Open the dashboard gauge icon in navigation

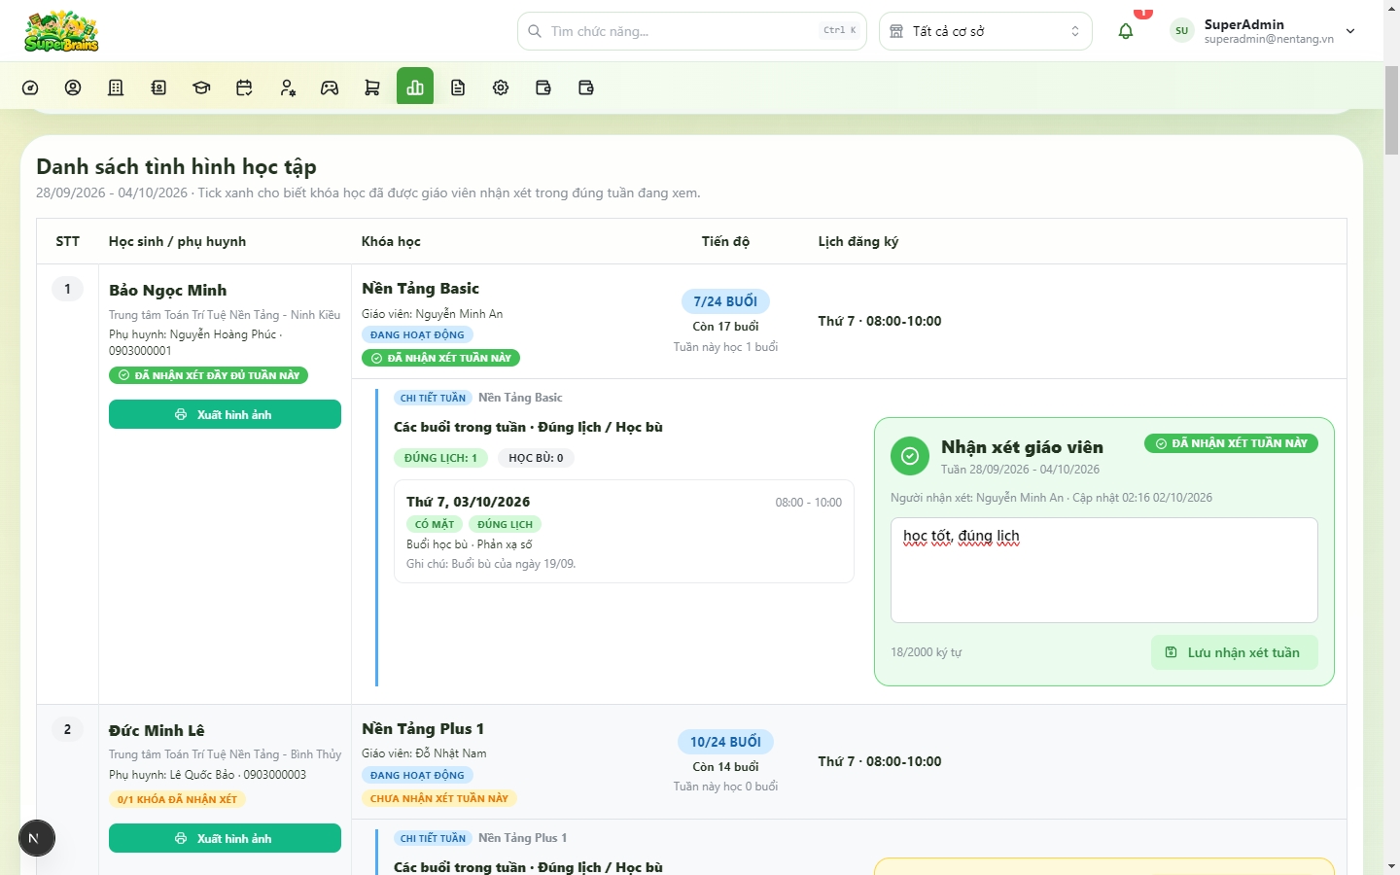click(x=30, y=87)
